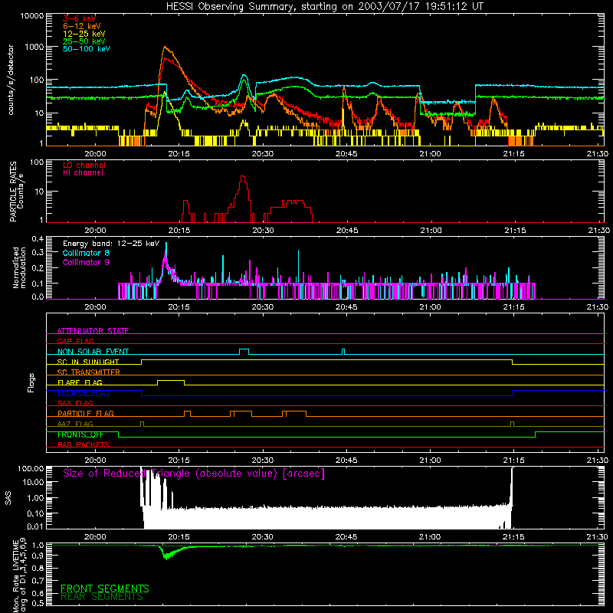Click the PARTICLE FLAG pulse near 20:16
613x613 pixels.
coord(187,412)
